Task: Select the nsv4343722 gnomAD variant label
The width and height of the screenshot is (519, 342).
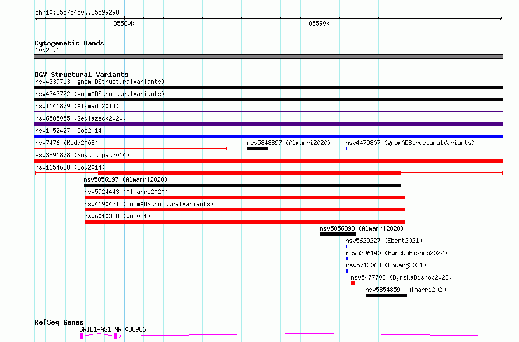Action: pos(100,94)
